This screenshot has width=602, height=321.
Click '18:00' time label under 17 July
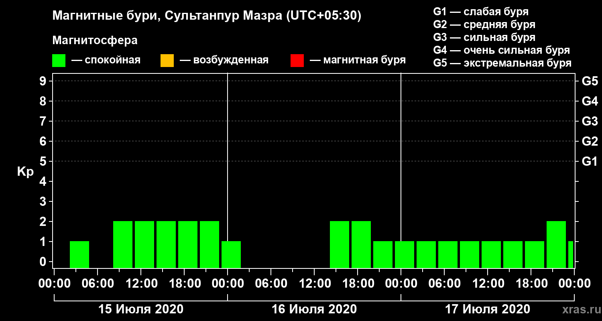[531, 283]
